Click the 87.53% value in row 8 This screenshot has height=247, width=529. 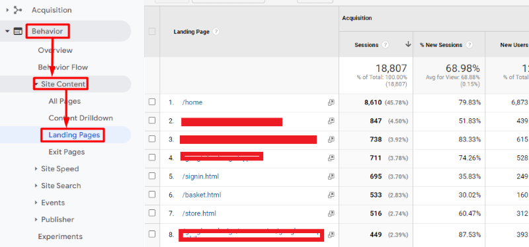pyautogui.click(x=469, y=234)
